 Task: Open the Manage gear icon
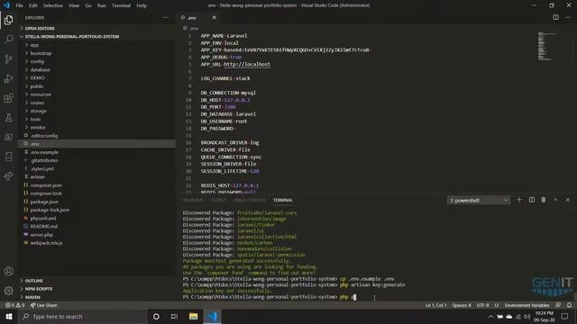pos(8,291)
